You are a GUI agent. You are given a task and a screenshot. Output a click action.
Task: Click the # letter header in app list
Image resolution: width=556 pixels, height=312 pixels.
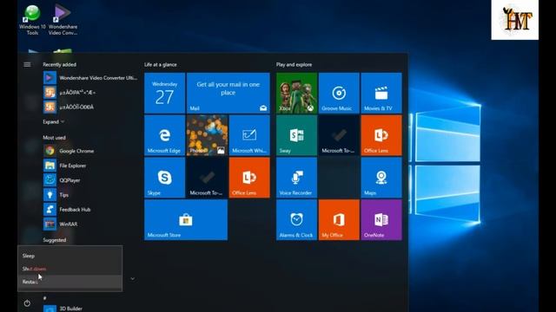(x=44, y=298)
